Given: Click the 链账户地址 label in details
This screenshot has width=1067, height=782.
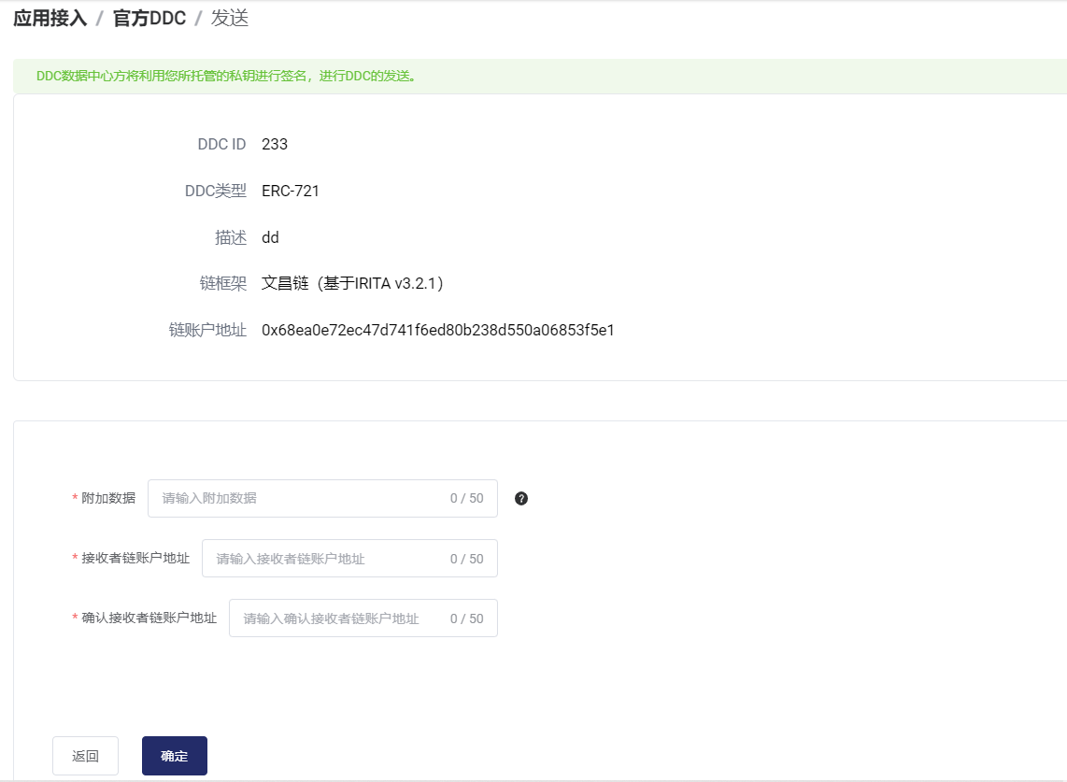Looking at the screenshot, I should (x=207, y=330).
